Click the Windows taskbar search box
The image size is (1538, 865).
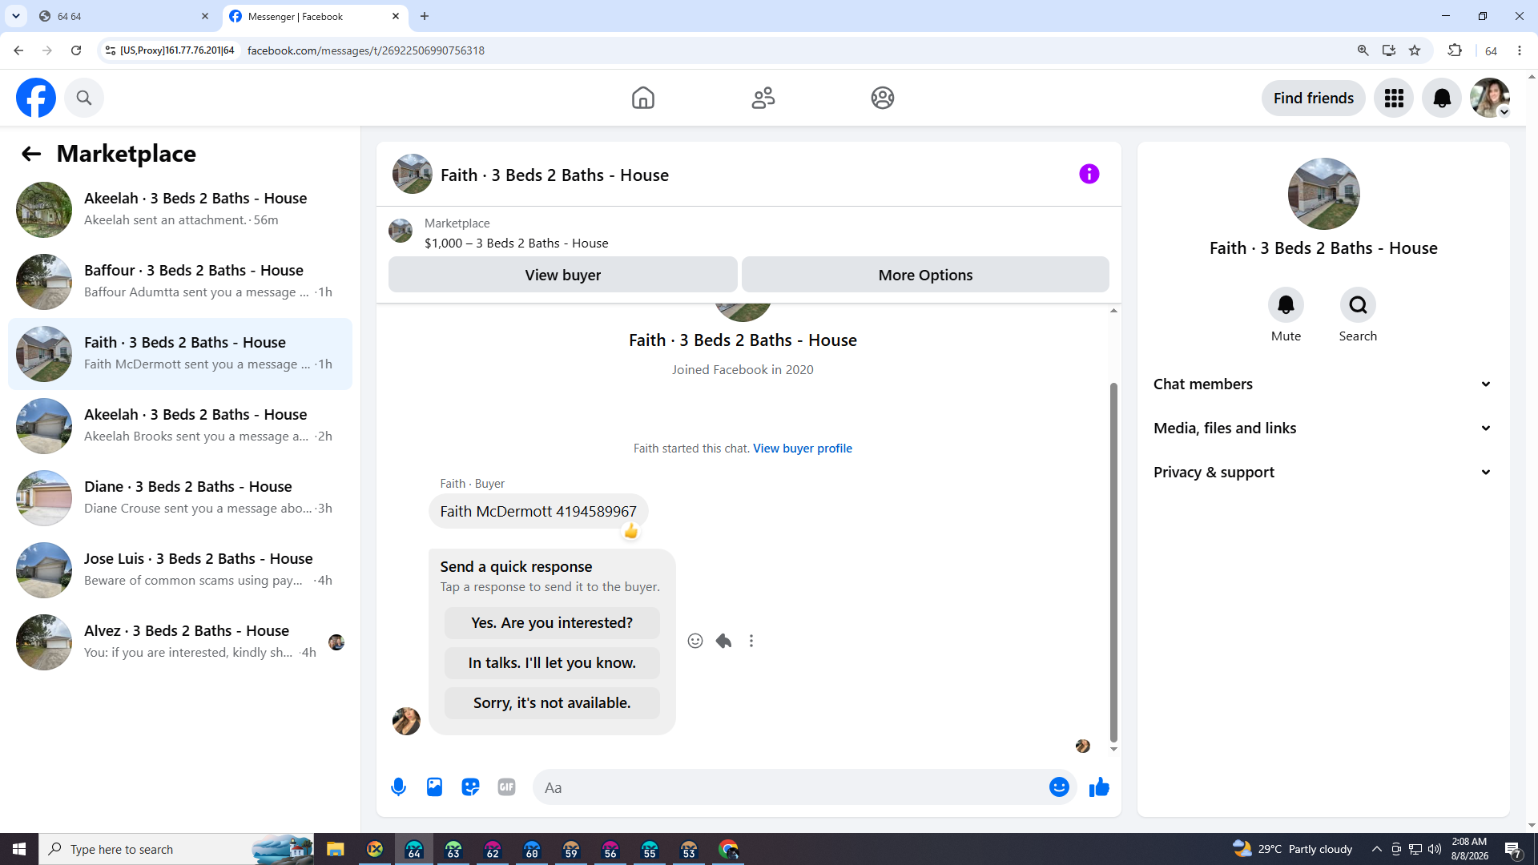pyautogui.click(x=176, y=849)
